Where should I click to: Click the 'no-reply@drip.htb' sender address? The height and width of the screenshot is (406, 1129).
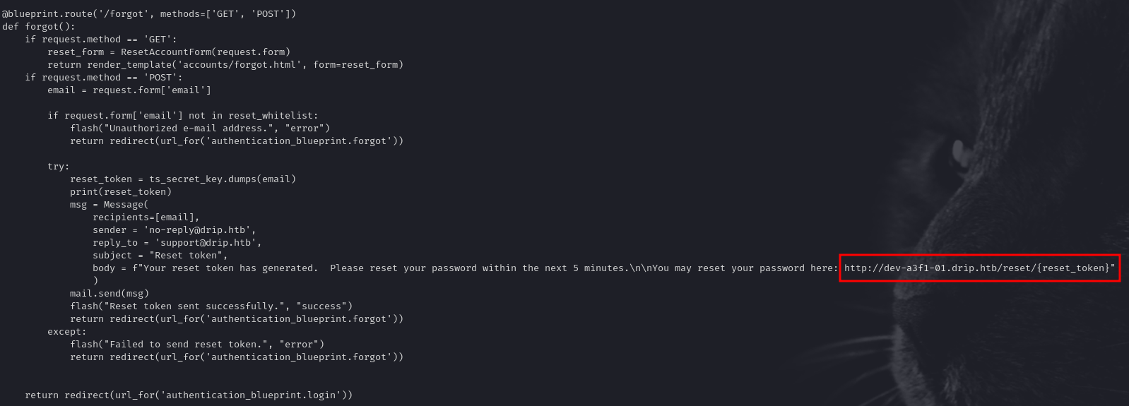pos(200,230)
